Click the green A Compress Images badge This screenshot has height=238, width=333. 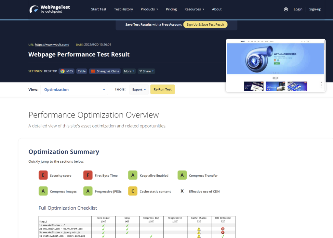tap(43, 191)
